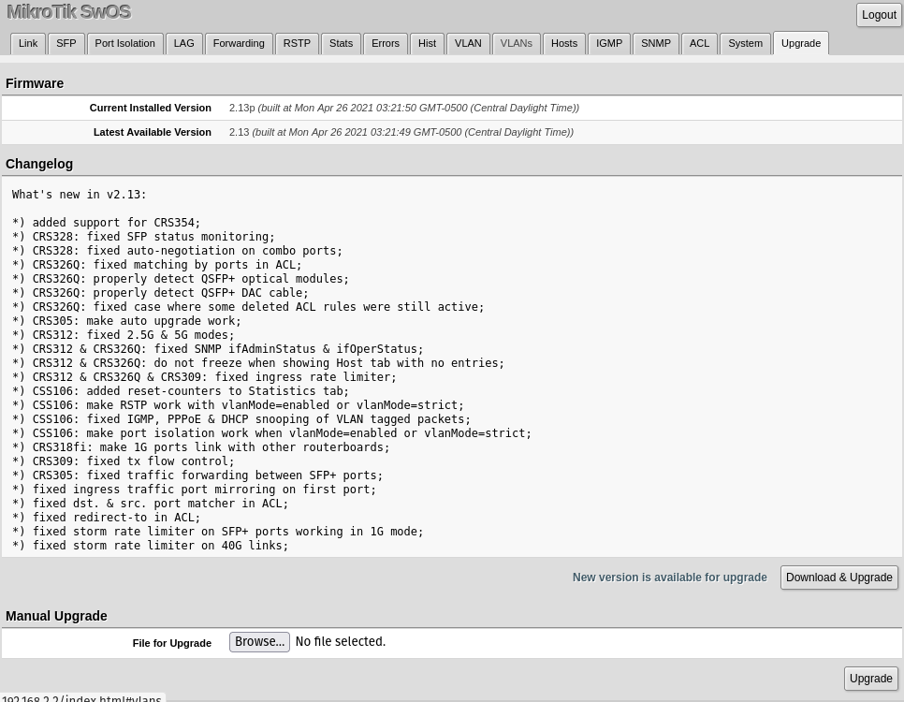The width and height of the screenshot is (904, 702).
Task: Click line 'properly detect QSFP+ DAC cable'
Action: click(160, 292)
